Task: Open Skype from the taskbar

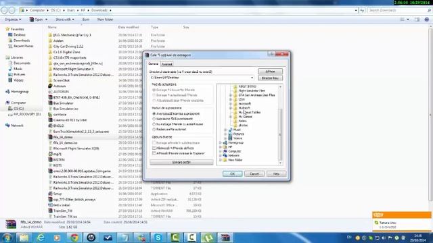Action: [158, 237]
